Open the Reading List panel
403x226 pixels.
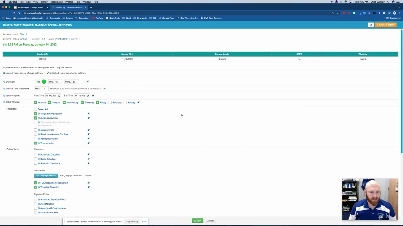pyautogui.click(x=394, y=18)
